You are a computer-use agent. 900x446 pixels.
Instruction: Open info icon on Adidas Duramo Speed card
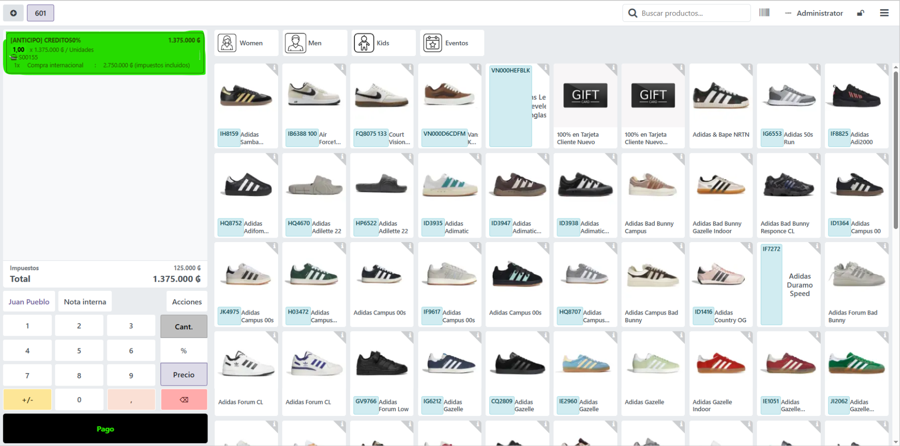point(817,247)
